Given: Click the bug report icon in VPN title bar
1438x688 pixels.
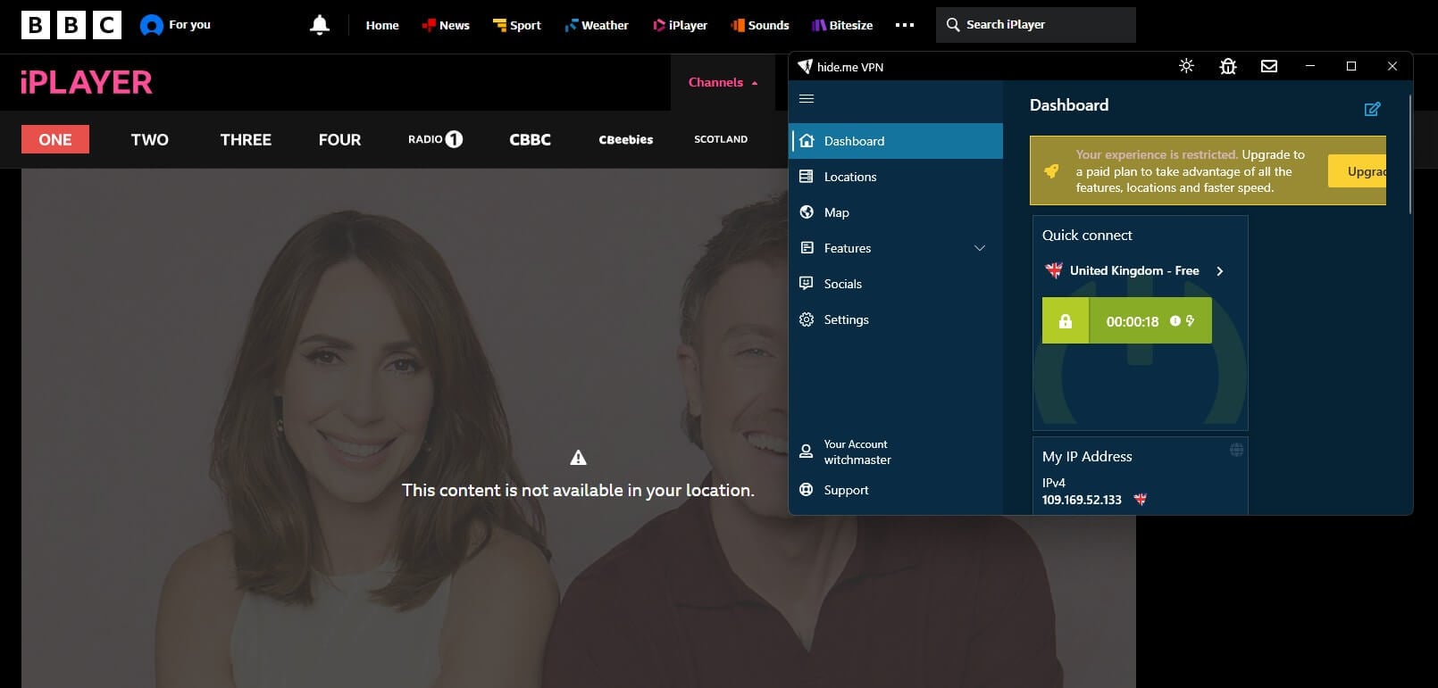Looking at the screenshot, I should pyautogui.click(x=1228, y=66).
